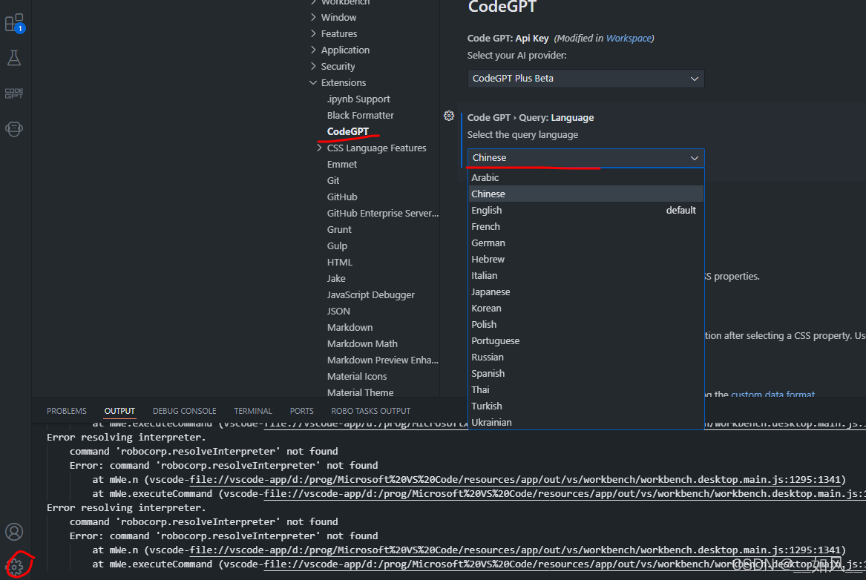Select Italian language option
Image resolution: width=866 pixels, height=580 pixels.
[585, 275]
